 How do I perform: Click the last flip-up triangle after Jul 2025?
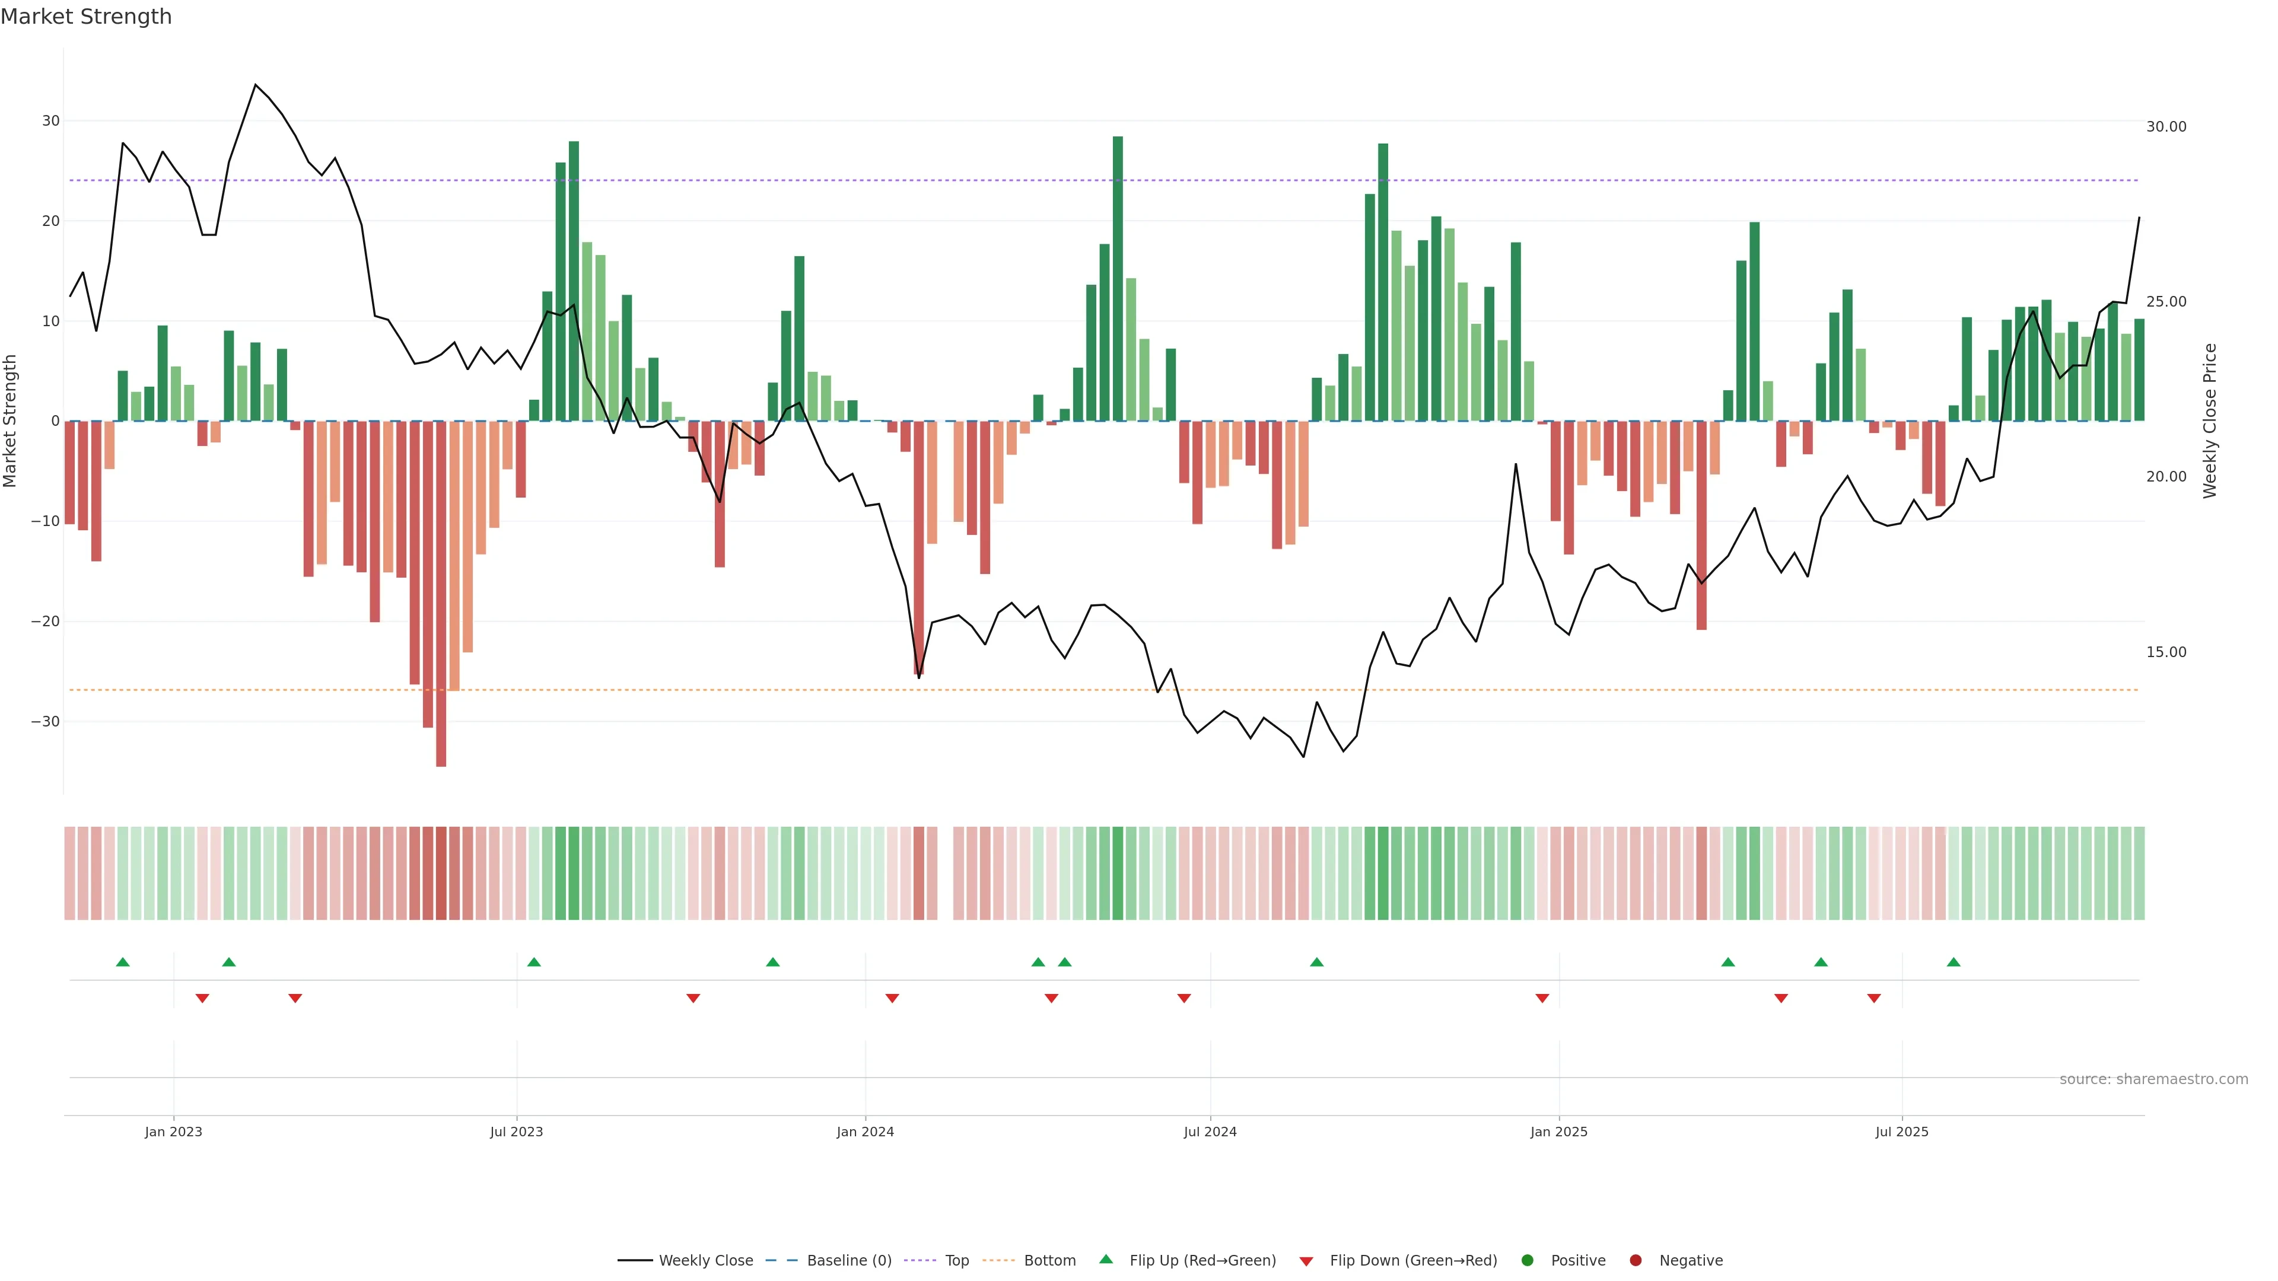coord(1954,962)
